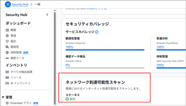Image resolution: width=186 pixels, height=106 pixels.
Task: Go to リソース inventory
Action: (x=16, y=78)
